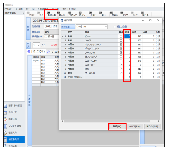Open the 発行部屋 [102] 102 dropdown in dialog

(106, 27)
